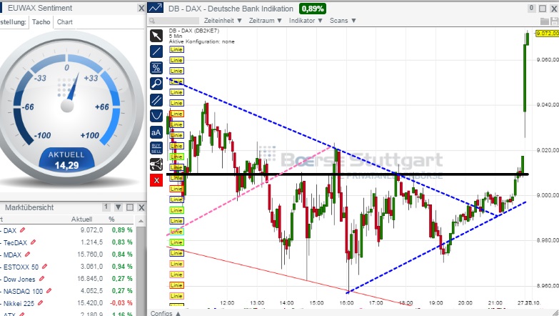Click the pencil icon next to TecDAX
The width and height of the screenshot is (559, 316).
coord(33,242)
